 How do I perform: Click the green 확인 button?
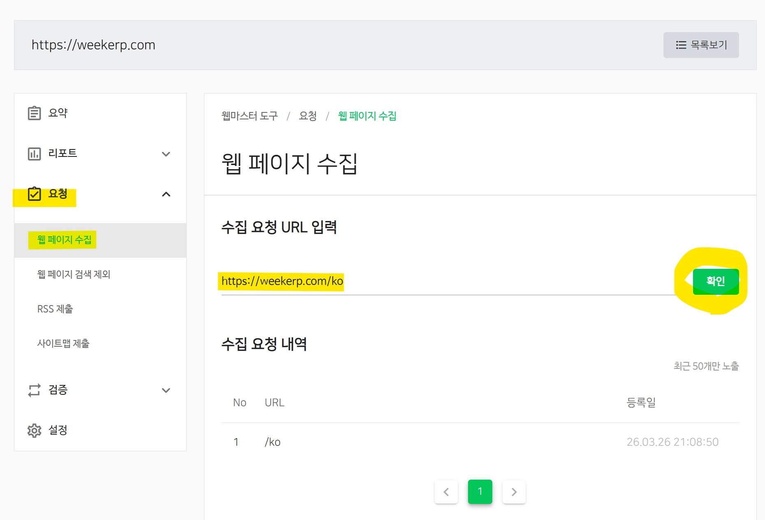[x=716, y=282]
